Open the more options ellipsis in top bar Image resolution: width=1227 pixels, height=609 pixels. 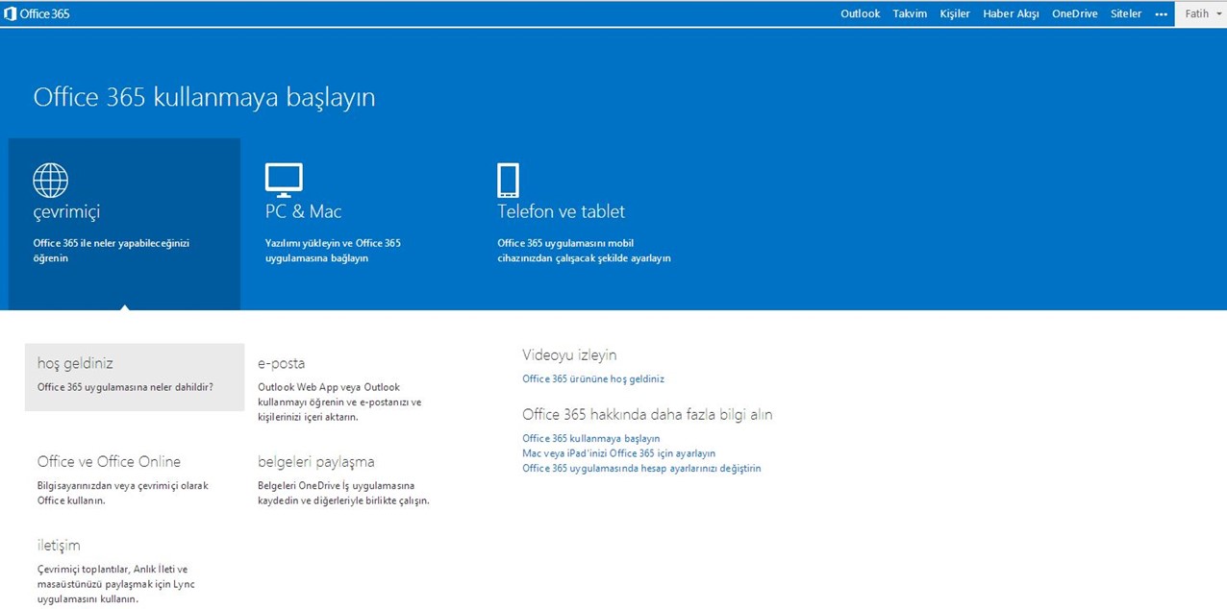point(1161,14)
